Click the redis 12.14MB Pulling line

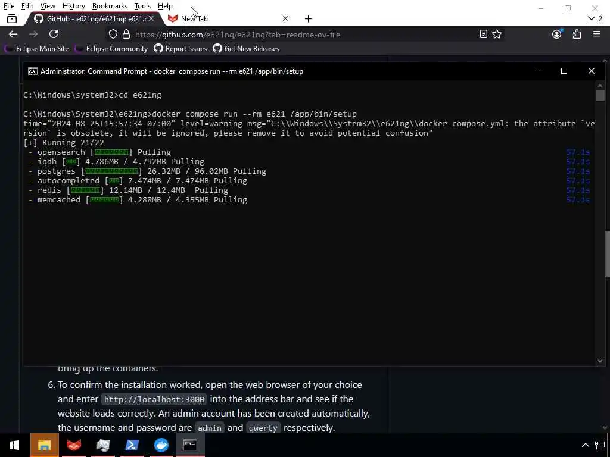coord(129,190)
